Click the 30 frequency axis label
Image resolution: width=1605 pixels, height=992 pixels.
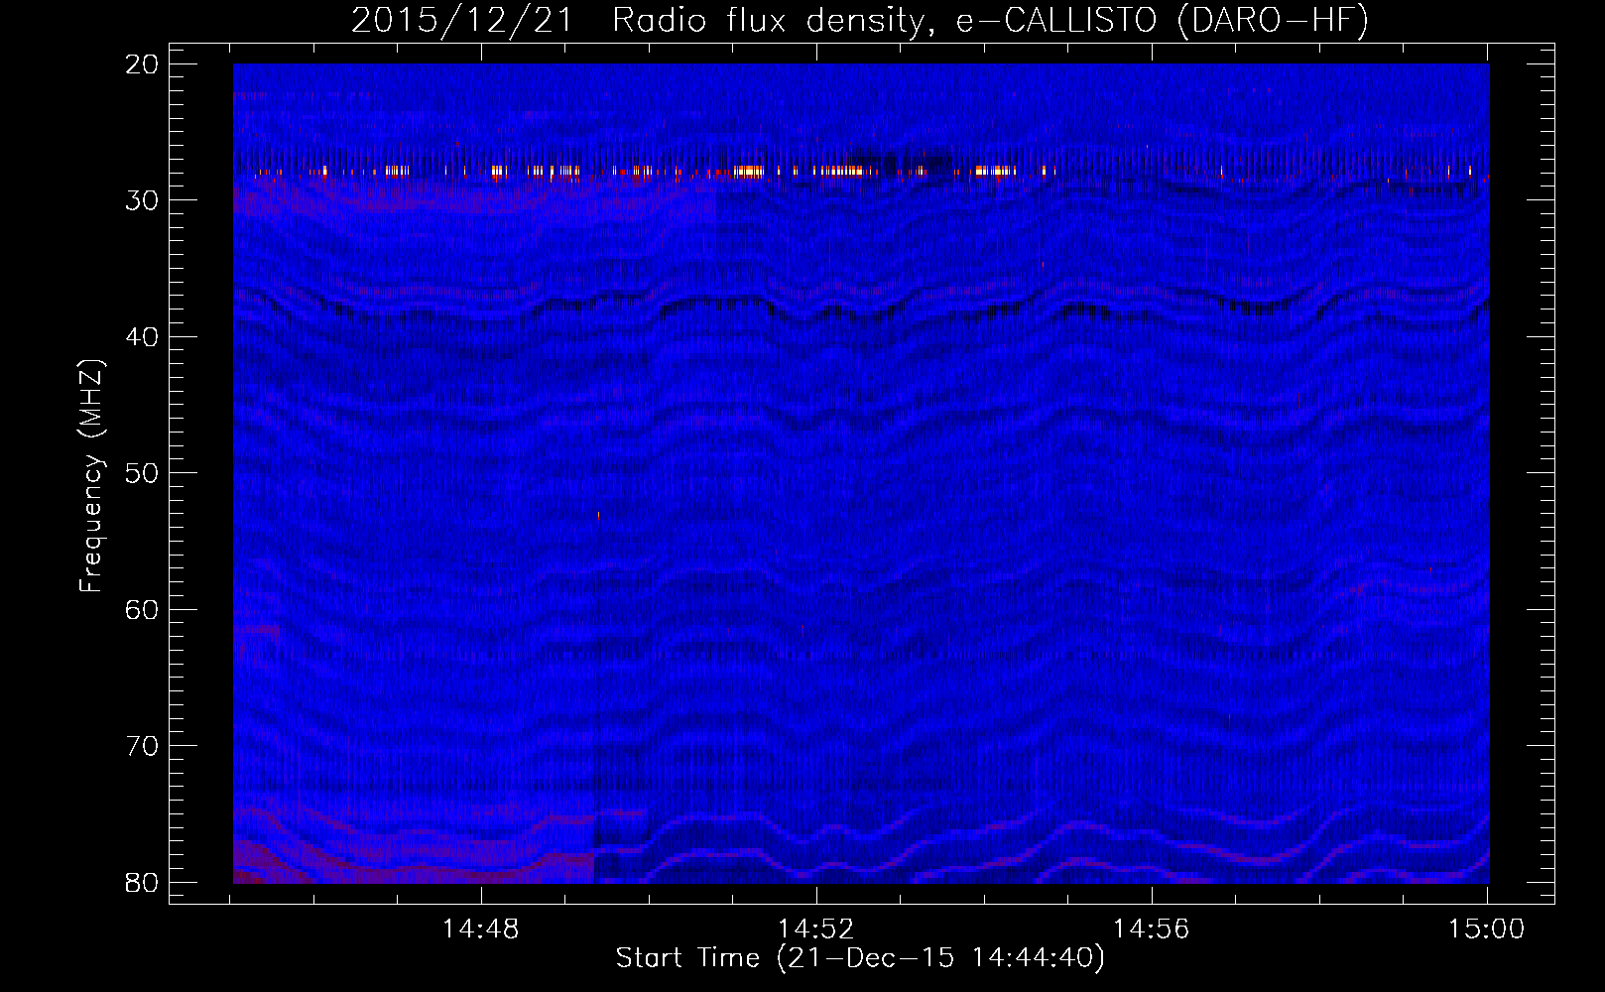coord(142,200)
